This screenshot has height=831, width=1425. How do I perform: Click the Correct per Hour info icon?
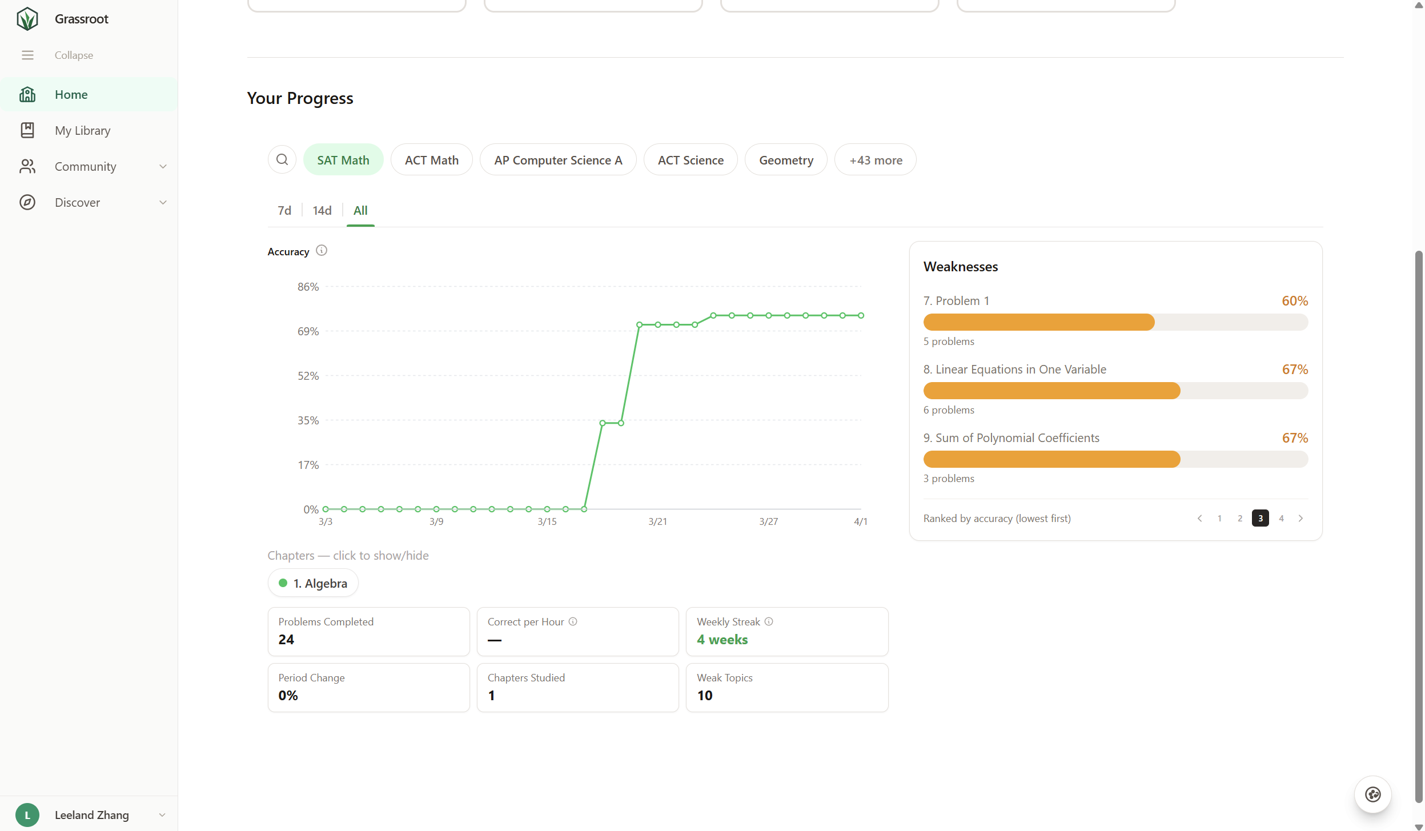(x=573, y=621)
